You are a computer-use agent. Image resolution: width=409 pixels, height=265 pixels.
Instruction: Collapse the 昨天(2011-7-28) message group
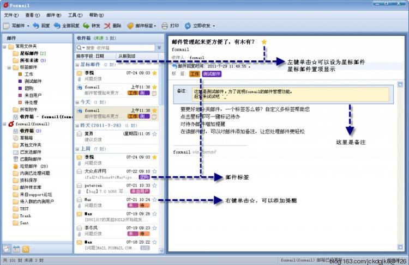(77, 126)
